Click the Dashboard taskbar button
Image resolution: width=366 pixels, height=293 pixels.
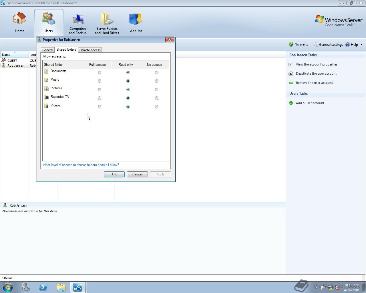(x=78, y=287)
